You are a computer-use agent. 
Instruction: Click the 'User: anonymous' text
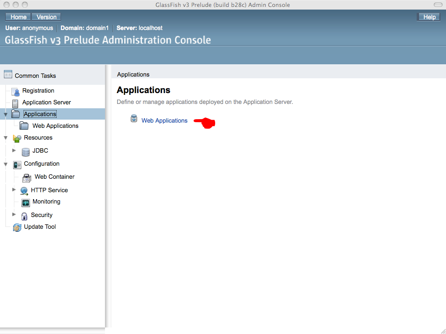coord(29,28)
